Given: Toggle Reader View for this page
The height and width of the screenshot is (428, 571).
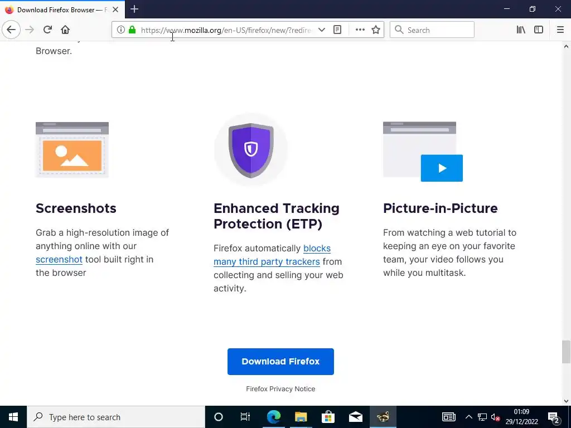Looking at the screenshot, I should 337,30.
